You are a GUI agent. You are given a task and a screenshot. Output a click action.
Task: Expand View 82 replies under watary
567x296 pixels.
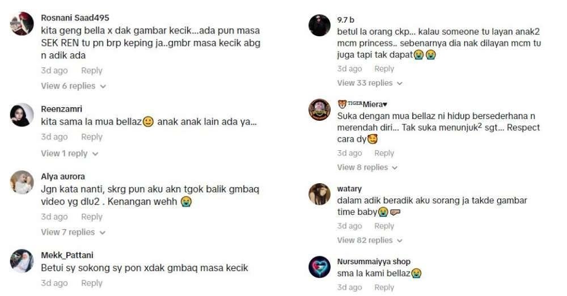click(370, 240)
